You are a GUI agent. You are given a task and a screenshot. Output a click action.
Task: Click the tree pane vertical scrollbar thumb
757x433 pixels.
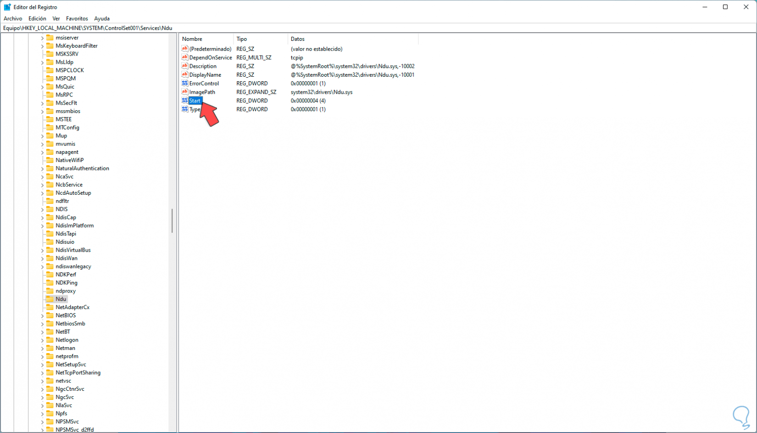coord(172,221)
